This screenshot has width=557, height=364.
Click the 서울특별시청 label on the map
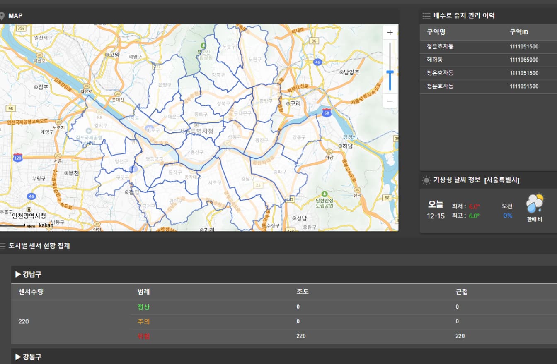(x=197, y=131)
